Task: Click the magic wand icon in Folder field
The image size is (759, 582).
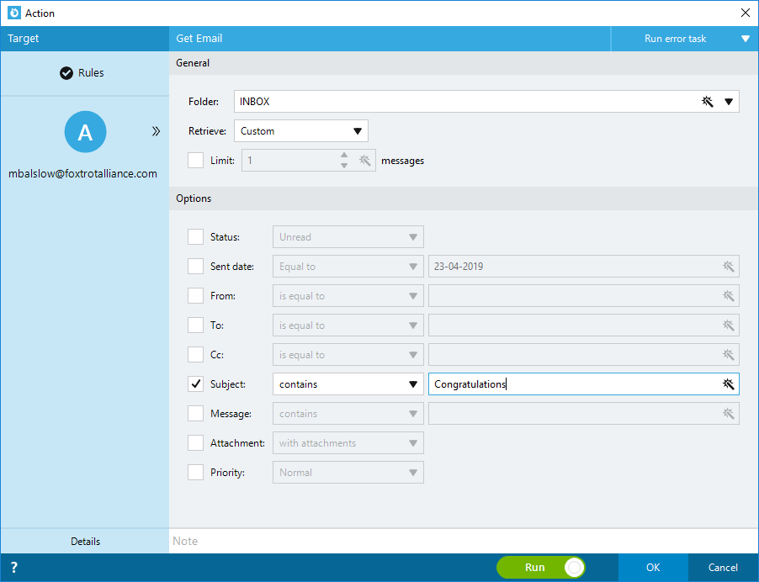Action: tap(707, 102)
